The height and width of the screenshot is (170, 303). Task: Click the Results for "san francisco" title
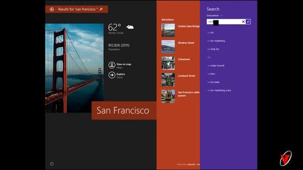click(78, 9)
